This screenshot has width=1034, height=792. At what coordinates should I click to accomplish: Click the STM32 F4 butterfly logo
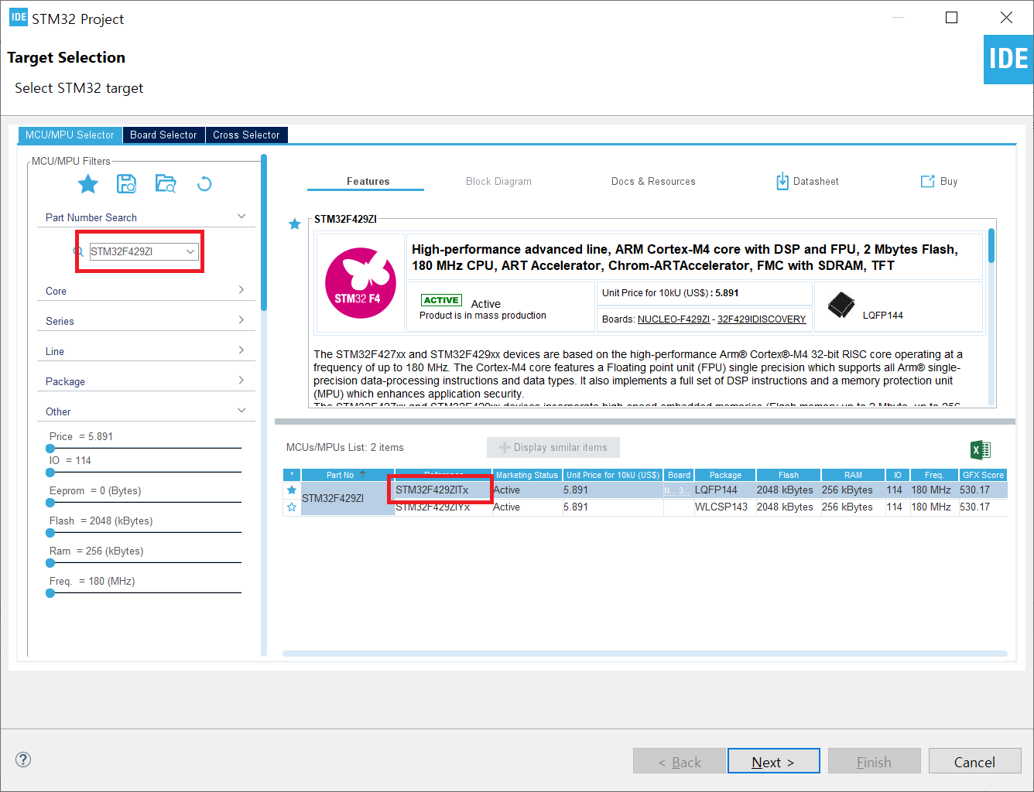coord(361,282)
